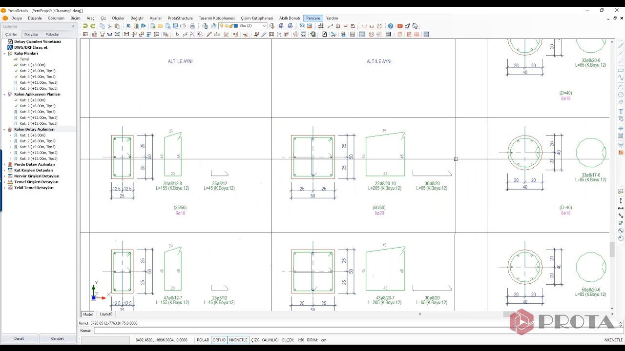Screen dimensions: 625x351
Task: Open the Dosya menu
Action: click(17, 18)
